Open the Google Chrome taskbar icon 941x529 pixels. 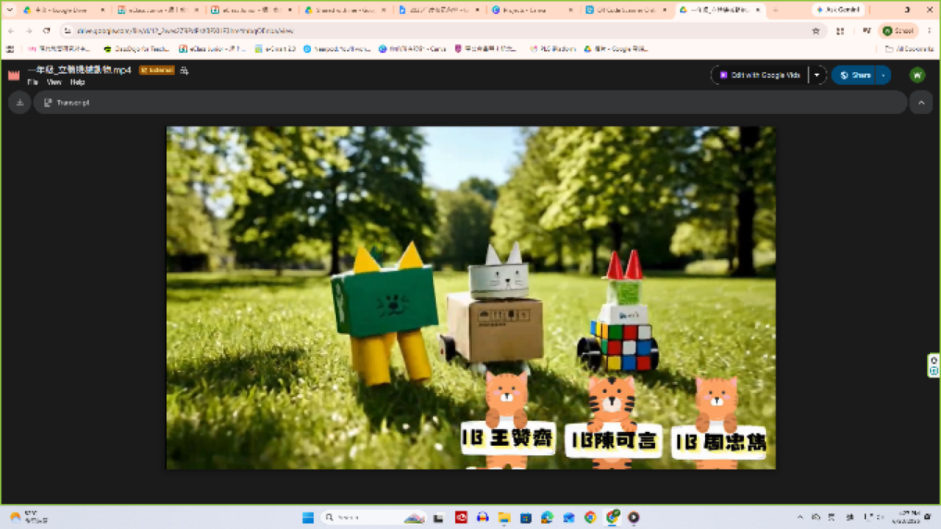[590, 517]
